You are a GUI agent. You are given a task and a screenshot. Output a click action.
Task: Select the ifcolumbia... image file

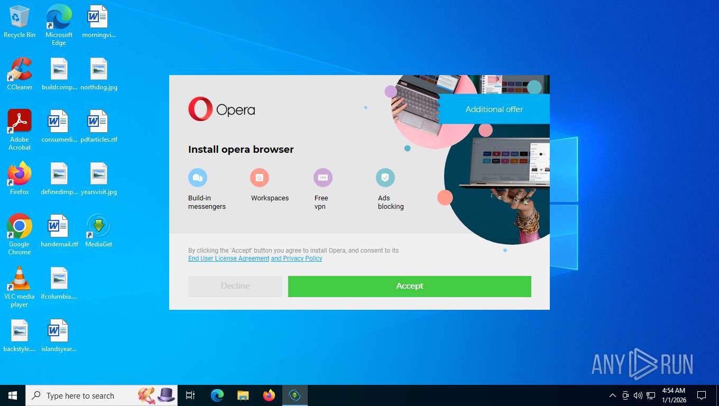tap(59, 283)
